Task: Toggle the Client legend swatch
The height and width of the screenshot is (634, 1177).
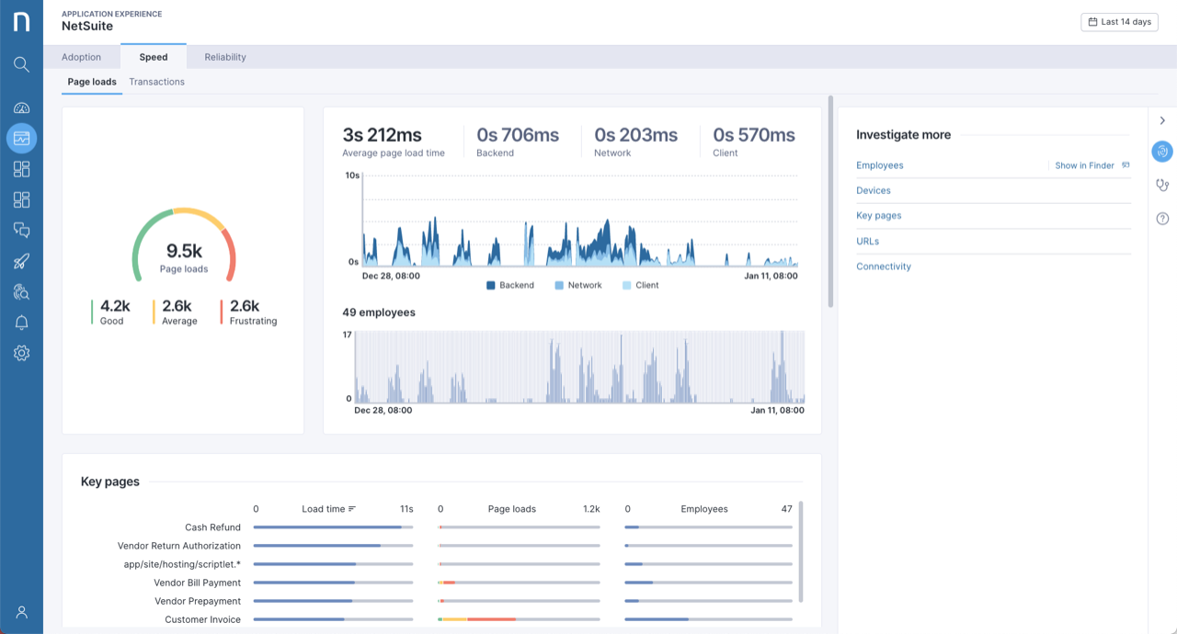Action: point(627,286)
